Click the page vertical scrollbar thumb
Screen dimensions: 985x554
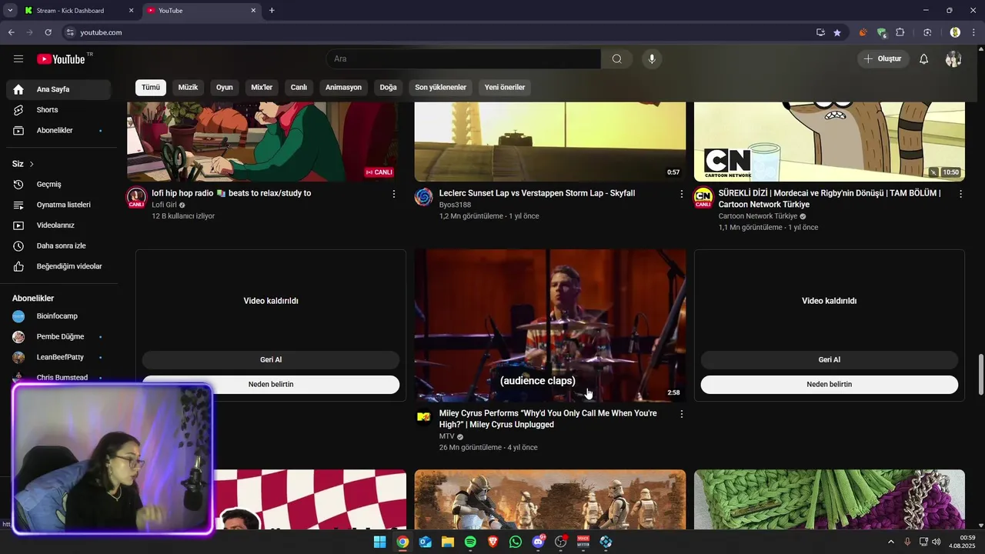(980, 373)
